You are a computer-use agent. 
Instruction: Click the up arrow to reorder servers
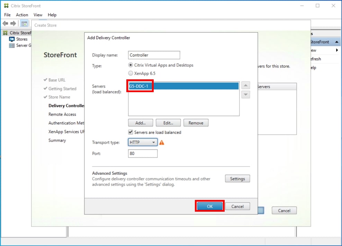click(x=245, y=85)
